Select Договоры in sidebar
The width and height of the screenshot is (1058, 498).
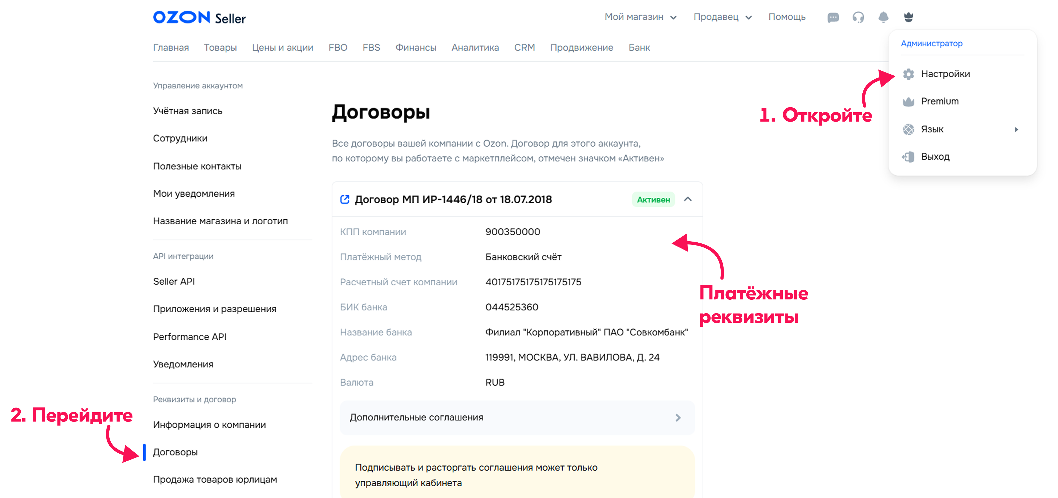[x=175, y=452]
